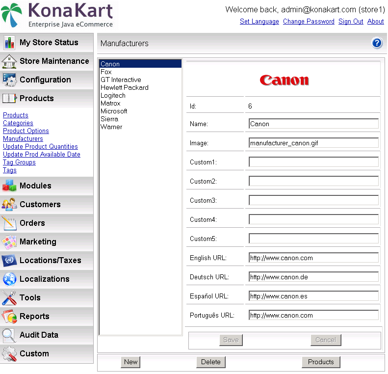Click the English URL input field
This screenshot has height=374, width=388.
[x=313, y=258]
